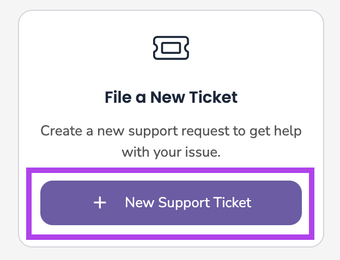Click the bold "File a New Ticket" title
Image resolution: width=340 pixels, height=260 pixels.
[x=171, y=98]
